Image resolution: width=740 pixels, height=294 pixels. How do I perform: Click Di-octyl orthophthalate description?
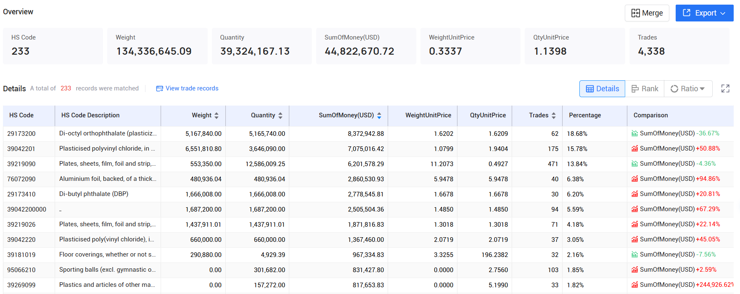click(108, 133)
